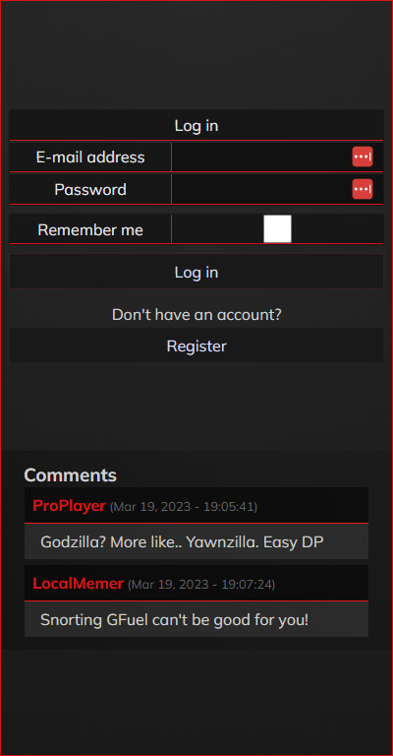Click the password manager icon in password field
The height and width of the screenshot is (756, 393).
tap(363, 189)
